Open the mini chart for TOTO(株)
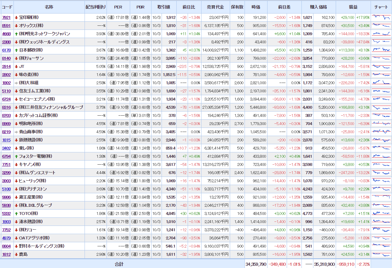This screenshot has height=268, width=392. tap(381, 213)
